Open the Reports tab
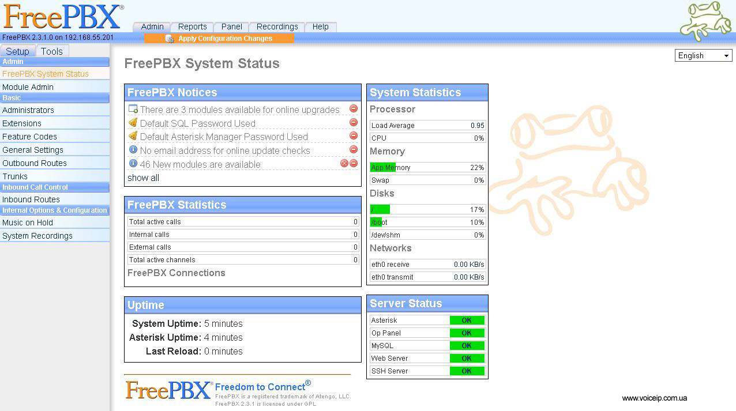The image size is (736, 411). pyautogui.click(x=192, y=27)
